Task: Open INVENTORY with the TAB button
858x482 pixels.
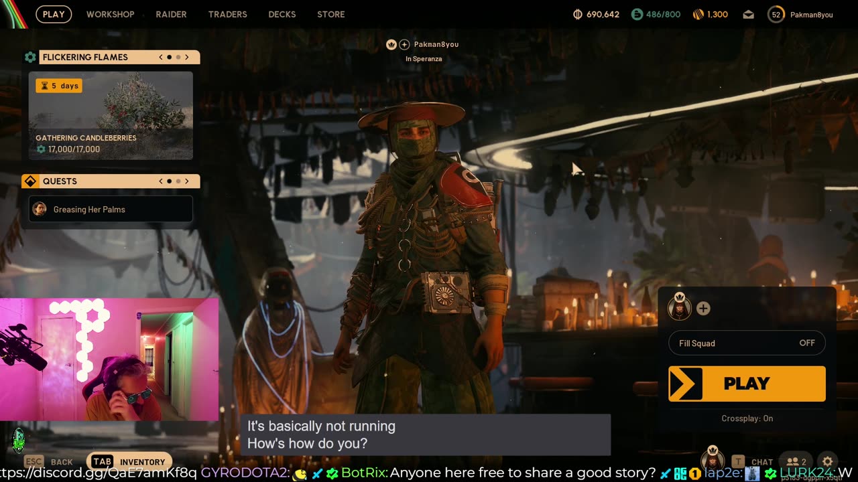Action: click(x=129, y=461)
